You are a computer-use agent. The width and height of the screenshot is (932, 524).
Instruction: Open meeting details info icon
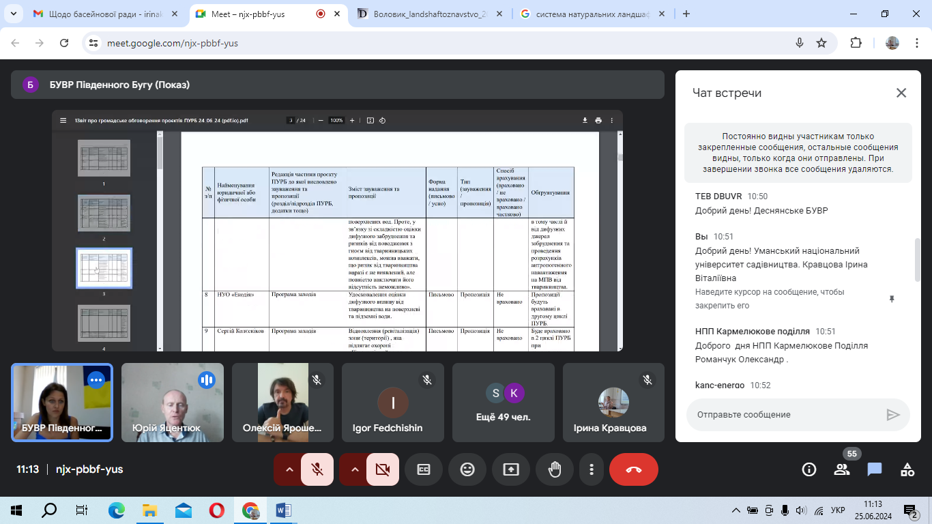[x=809, y=469]
